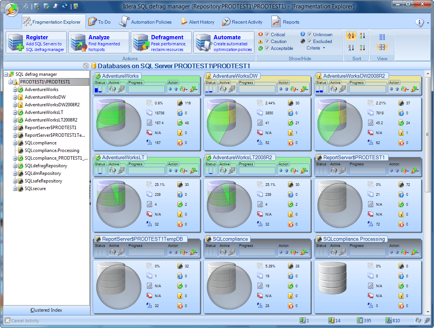
Task: Click AdventureWorks card progress bar
Action: coord(146,89)
